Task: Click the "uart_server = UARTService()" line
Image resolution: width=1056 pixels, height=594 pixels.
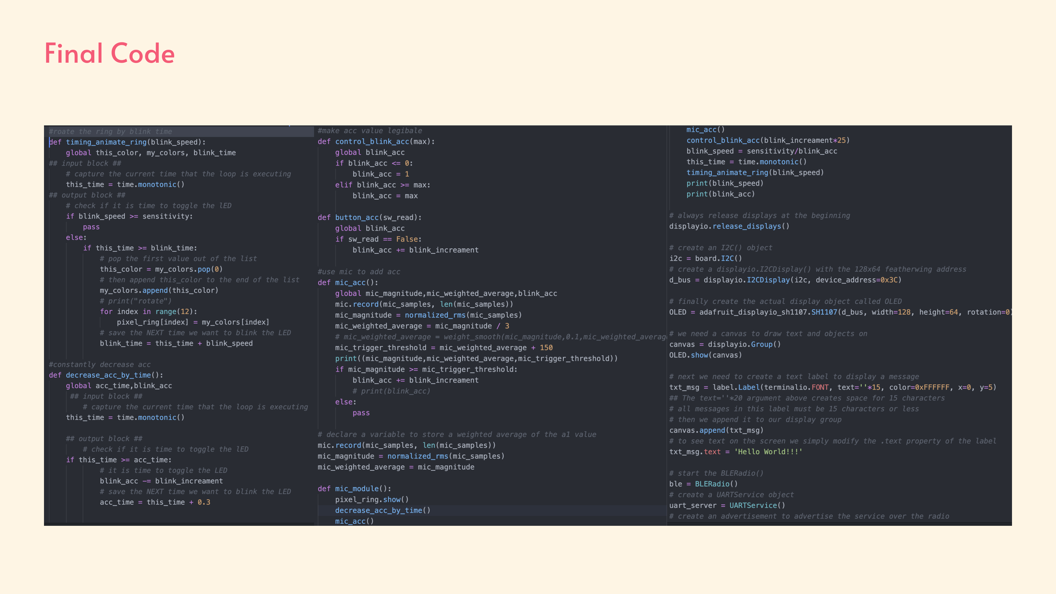Action: [727, 505]
